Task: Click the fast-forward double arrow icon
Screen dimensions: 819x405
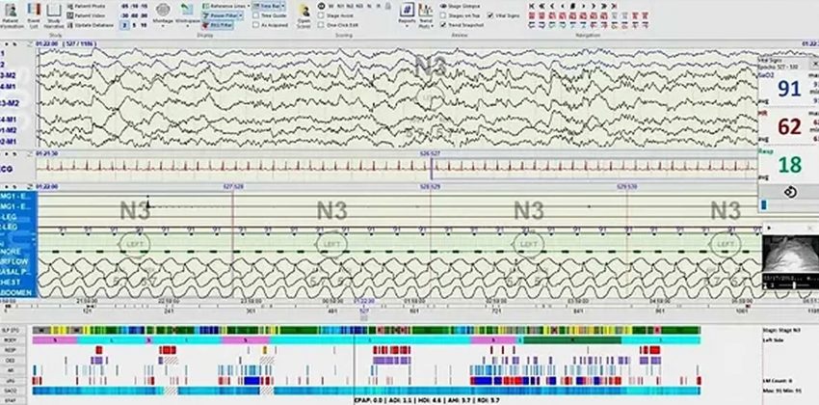Action: coord(604,6)
